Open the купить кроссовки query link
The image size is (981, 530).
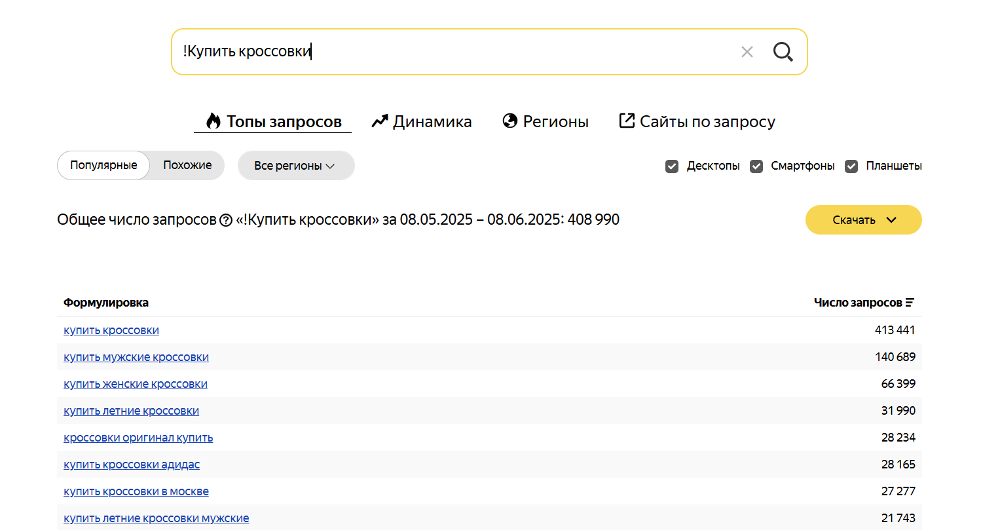[111, 330]
